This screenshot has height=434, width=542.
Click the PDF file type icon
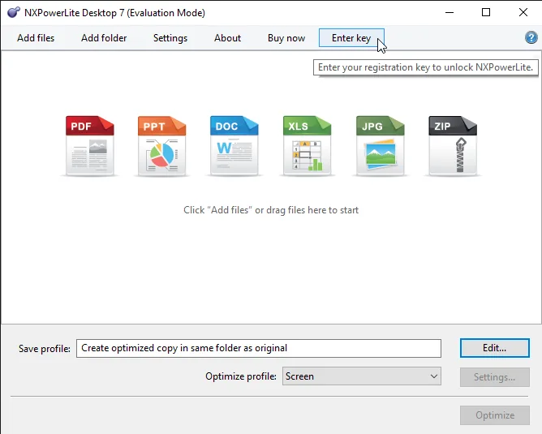[x=89, y=146]
